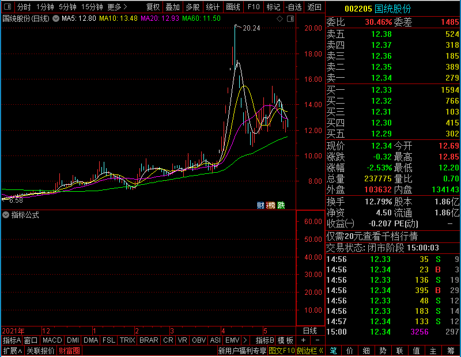461x357 pixels.
Task: Open the 统计 statistics tool
Action: 213,7
